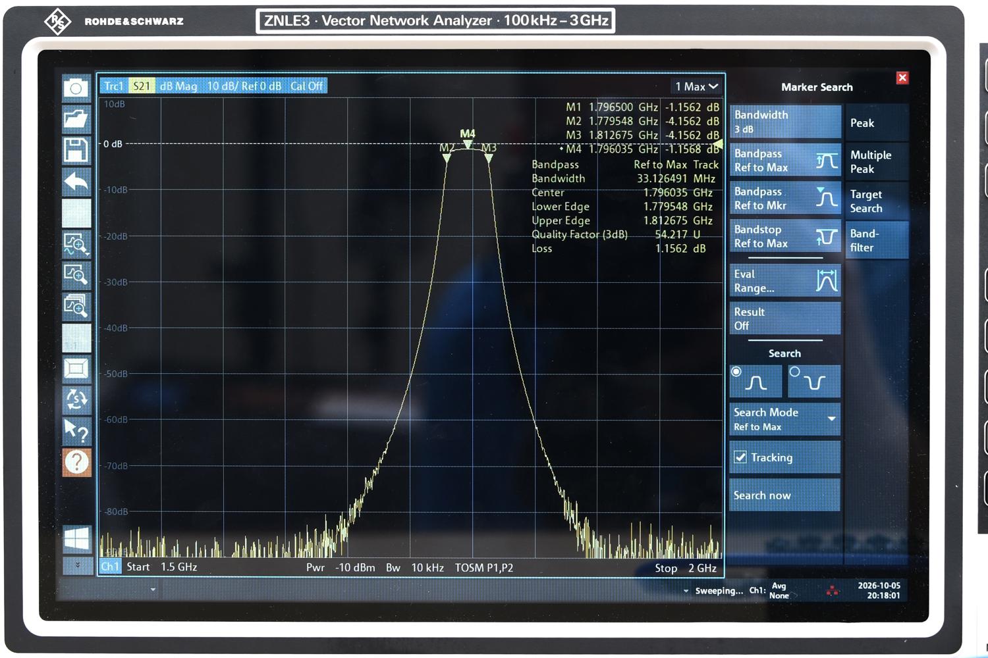Select the Bandpass Ref to Max search
The width and height of the screenshot is (988, 658).
pyautogui.click(x=785, y=161)
